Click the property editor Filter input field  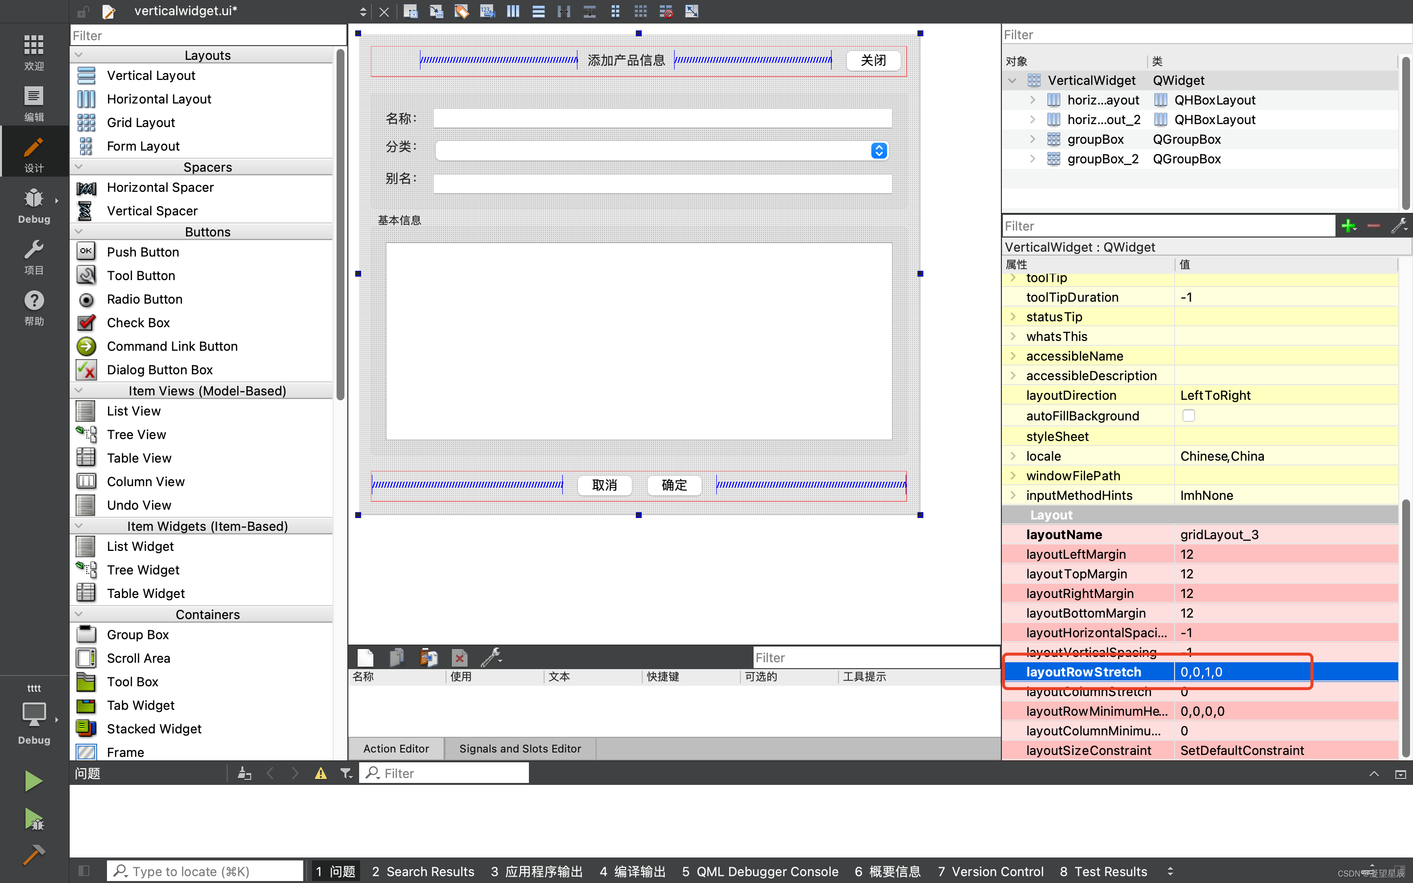coord(1168,226)
